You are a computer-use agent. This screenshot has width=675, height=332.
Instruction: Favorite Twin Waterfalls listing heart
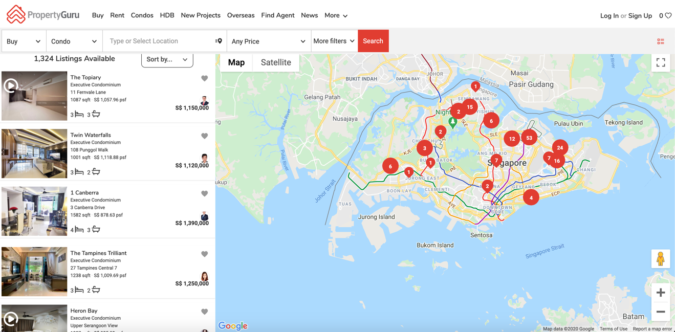[205, 136]
